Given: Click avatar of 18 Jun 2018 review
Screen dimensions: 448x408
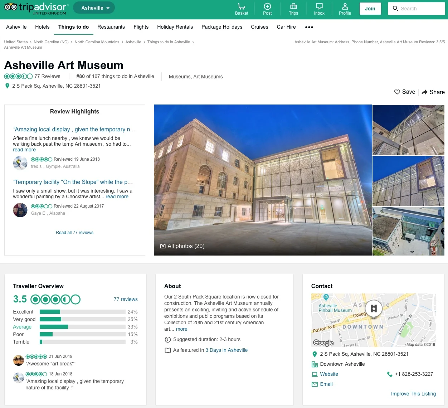Looking at the screenshot, I should [x=19, y=378].
